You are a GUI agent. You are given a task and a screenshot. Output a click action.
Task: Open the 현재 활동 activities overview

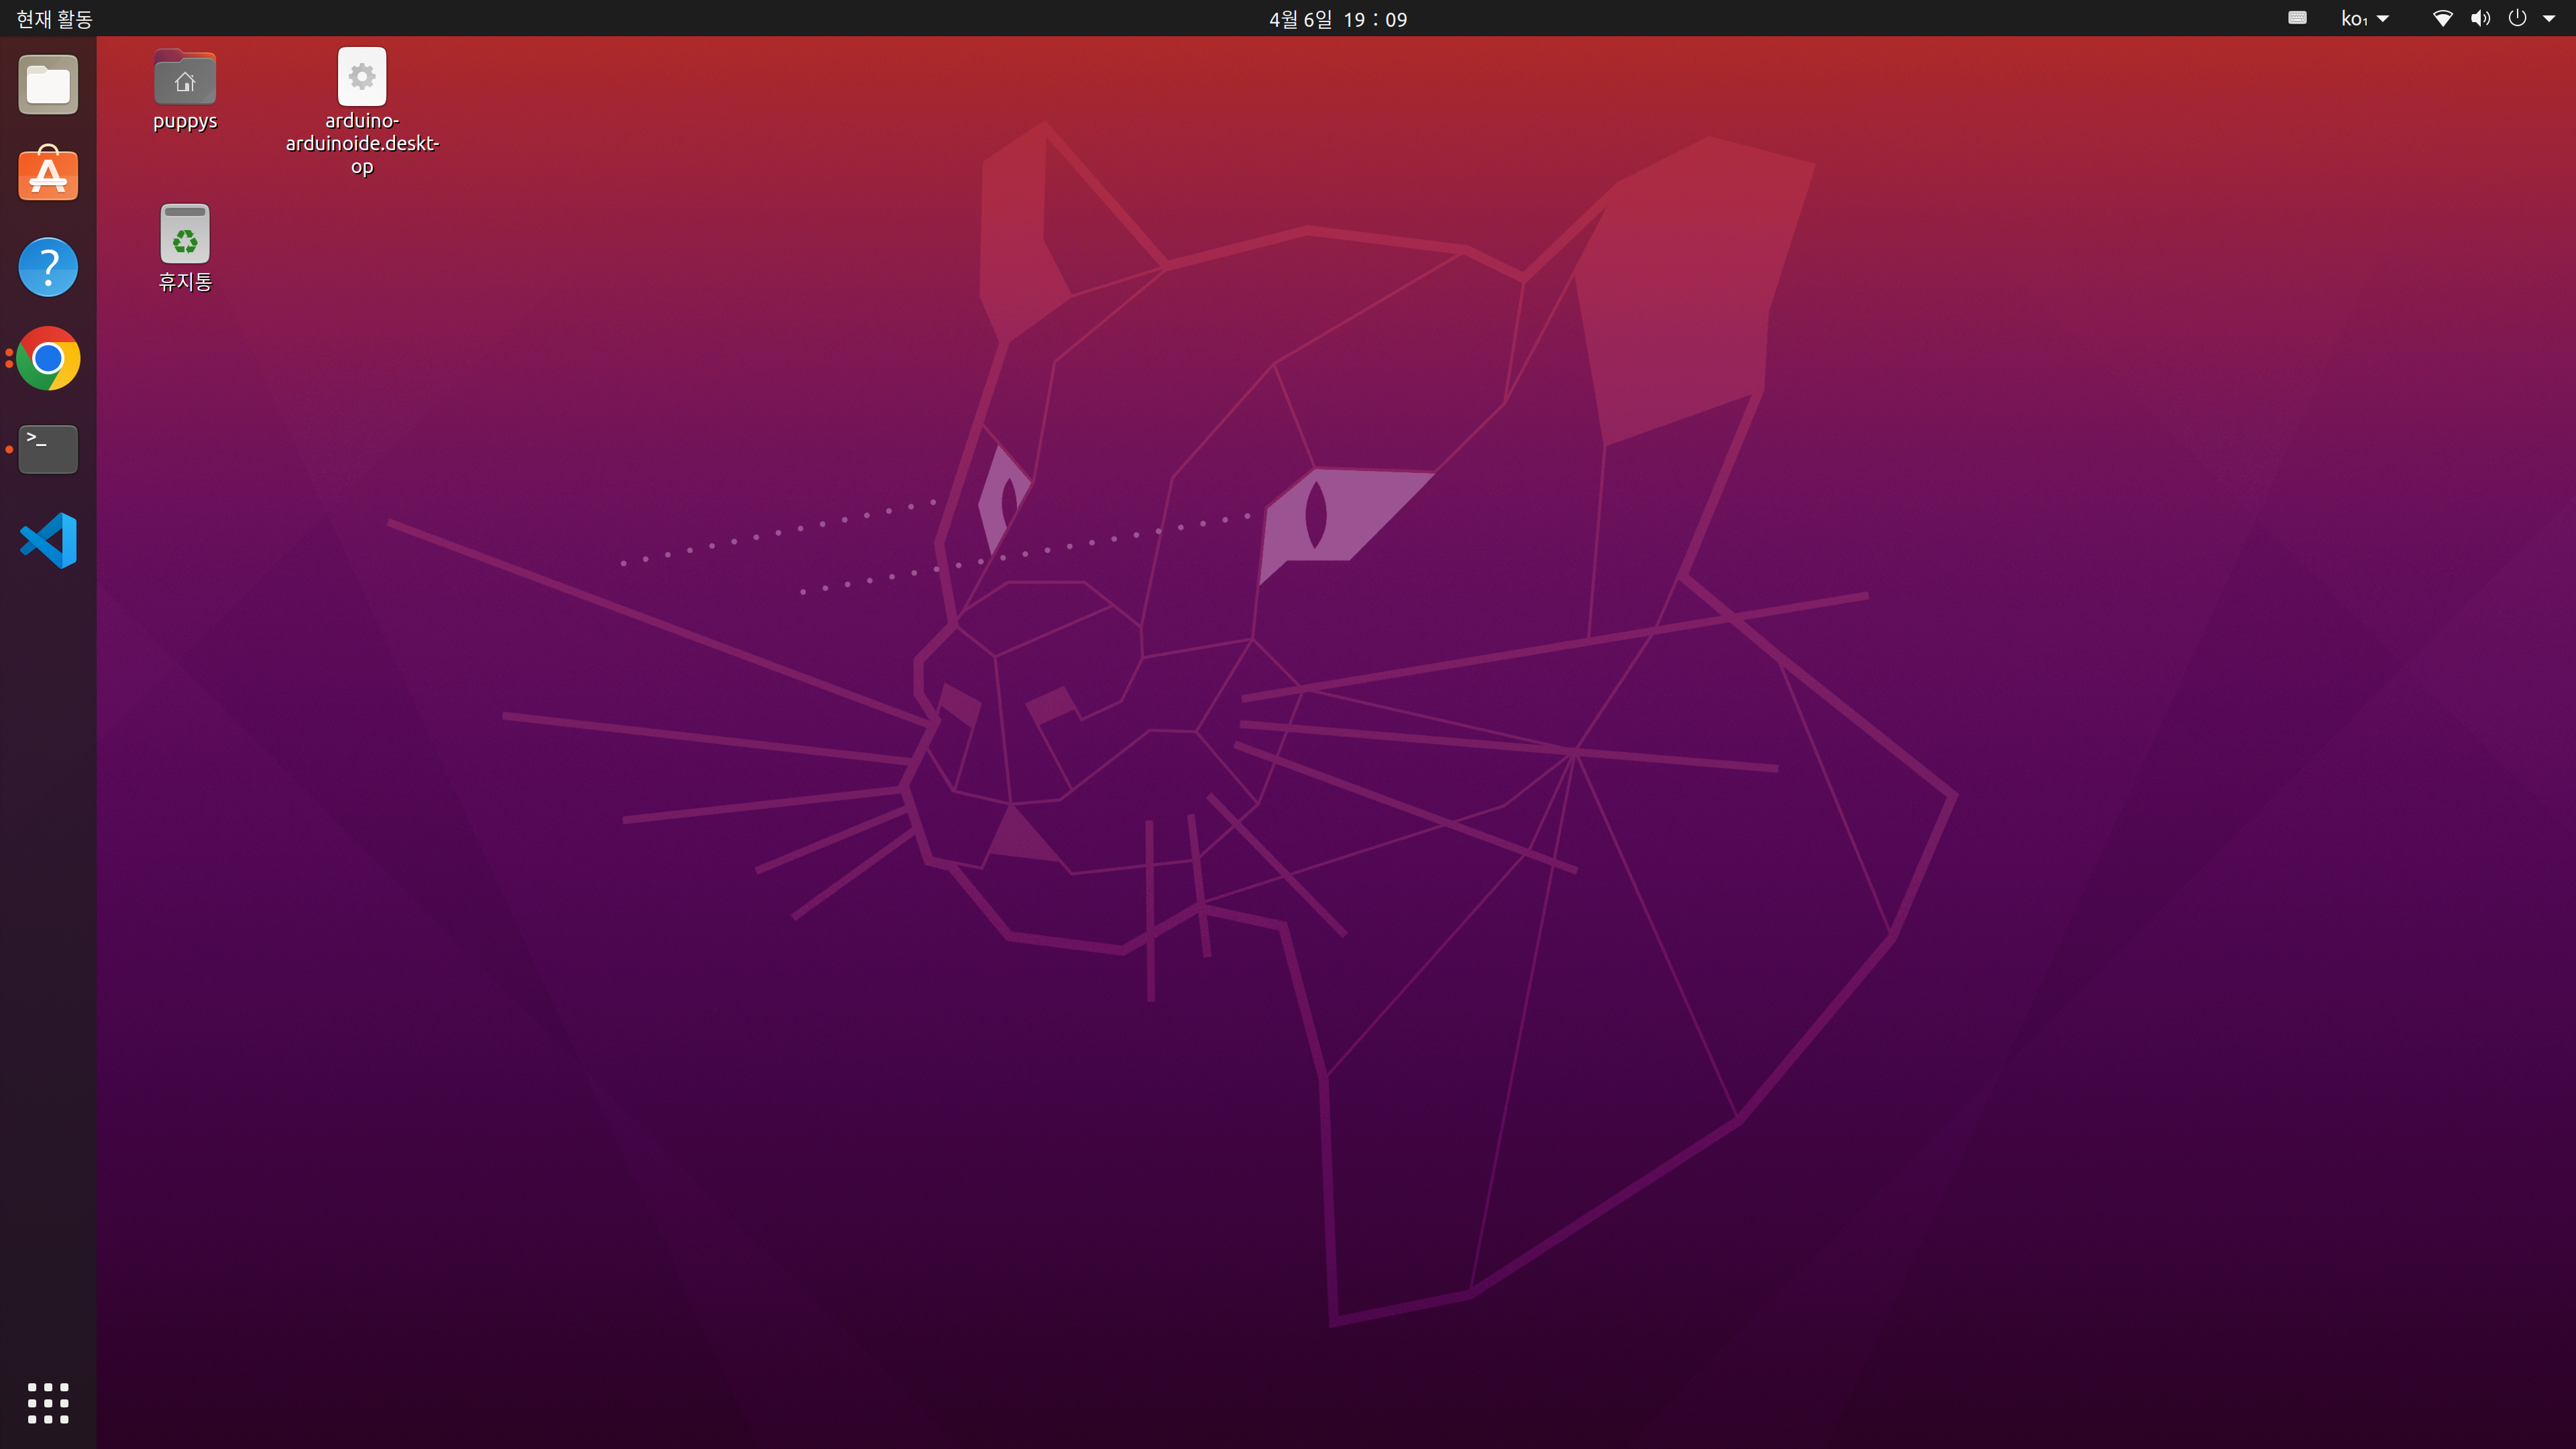click(x=54, y=18)
